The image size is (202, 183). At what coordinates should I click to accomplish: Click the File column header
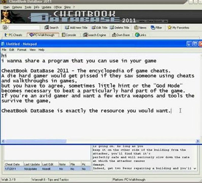[75, 164]
